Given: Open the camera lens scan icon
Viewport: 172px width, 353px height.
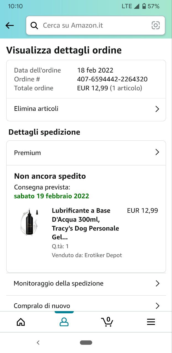Looking at the screenshot, I should [156, 25].
